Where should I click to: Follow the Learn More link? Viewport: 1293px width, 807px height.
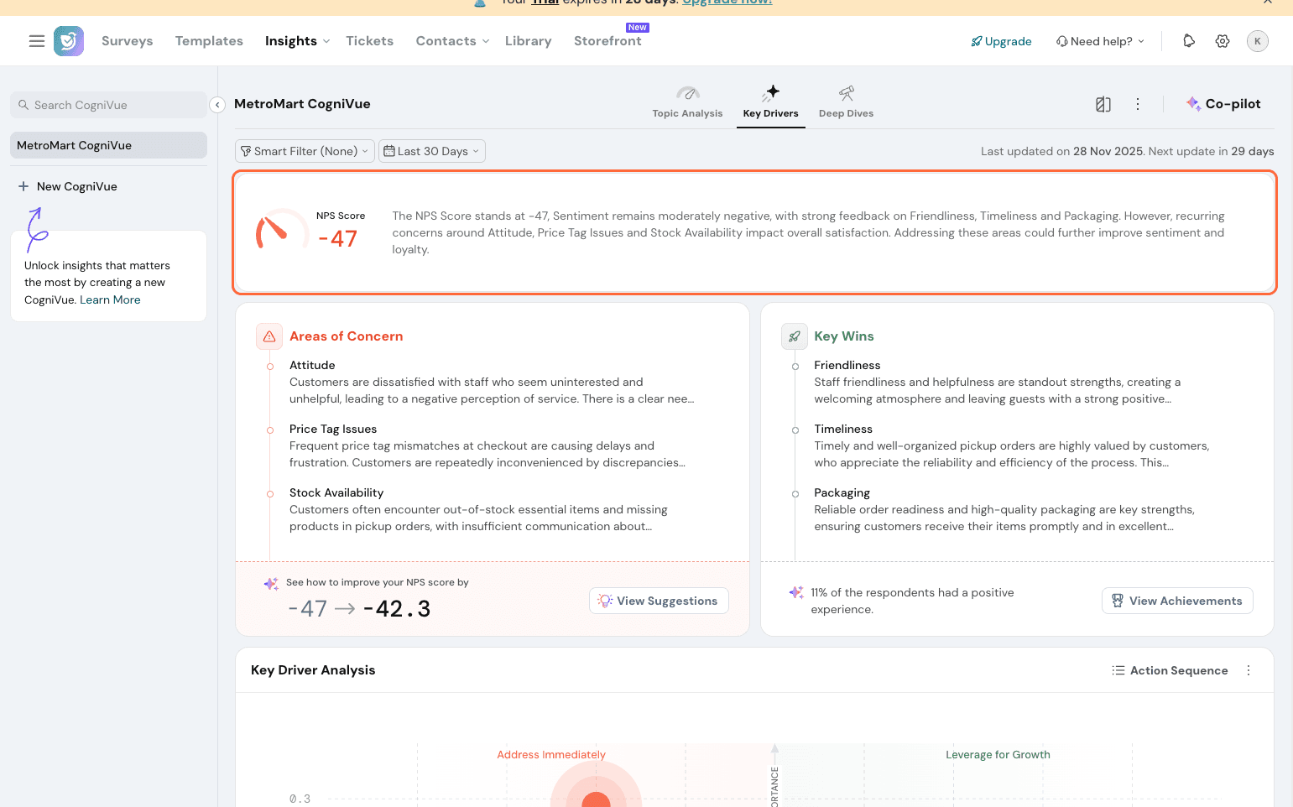[110, 299]
